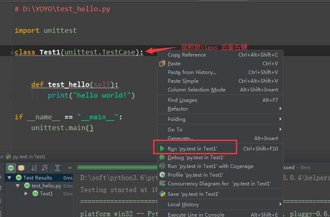Click the green Run play icon
The width and height of the screenshot is (330, 217).
coord(162,148)
